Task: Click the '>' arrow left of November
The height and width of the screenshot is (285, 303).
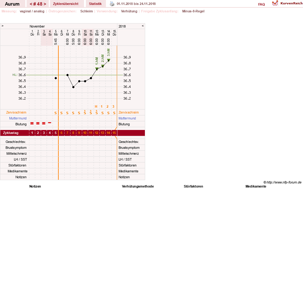Action: (x=2, y=26)
